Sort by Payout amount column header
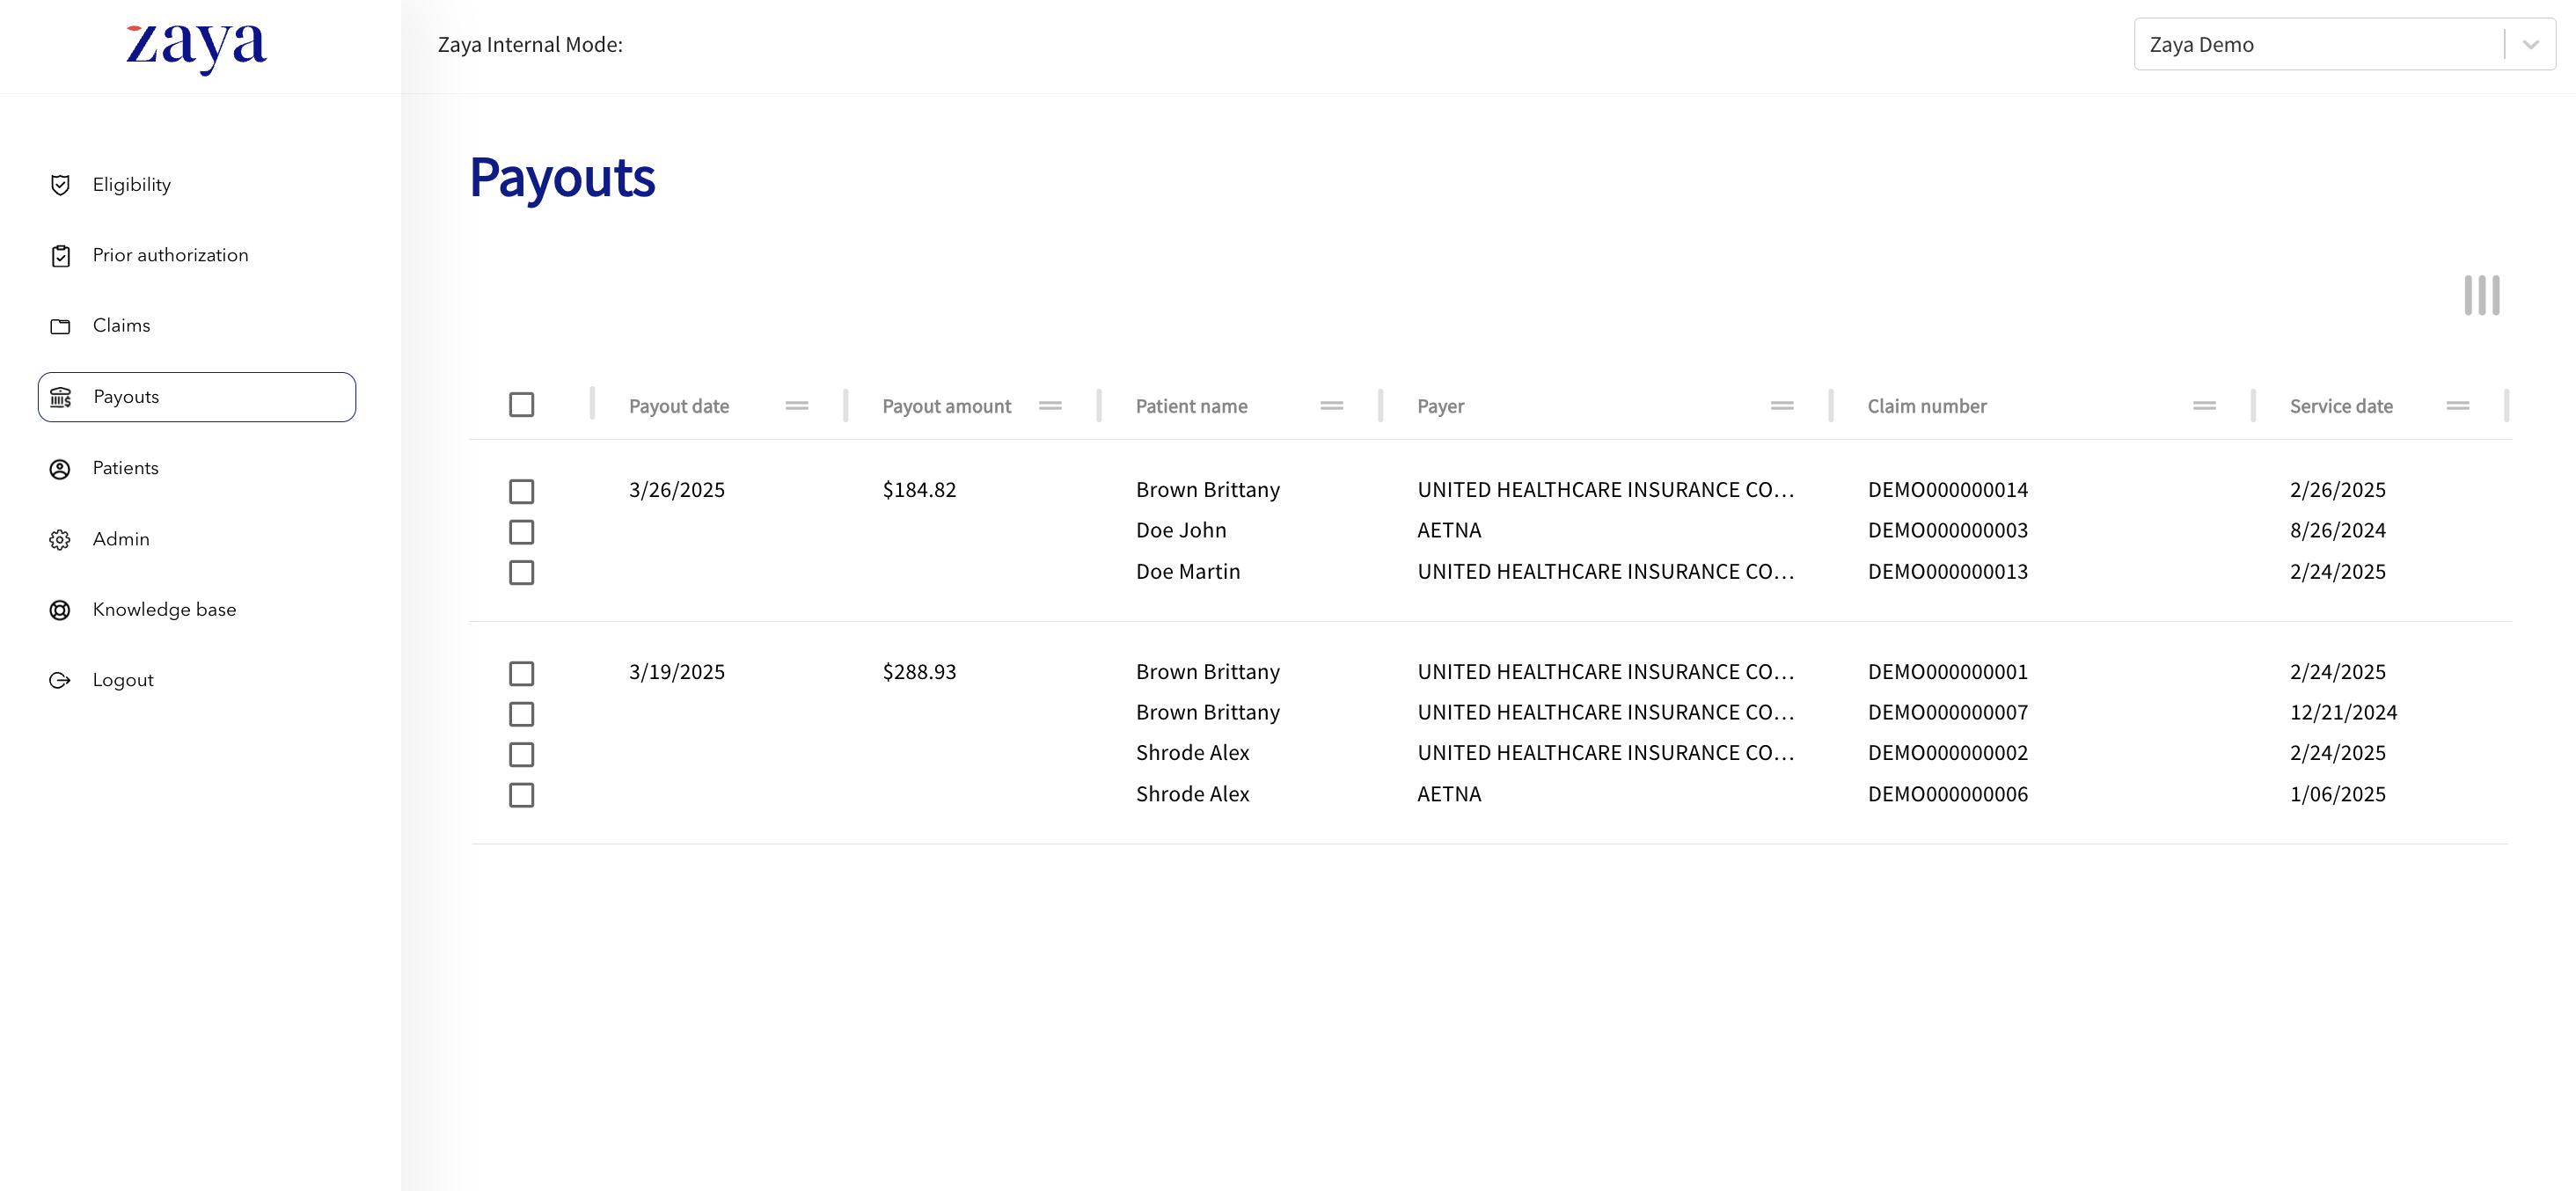The image size is (2576, 1191). click(x=946, y=406)
